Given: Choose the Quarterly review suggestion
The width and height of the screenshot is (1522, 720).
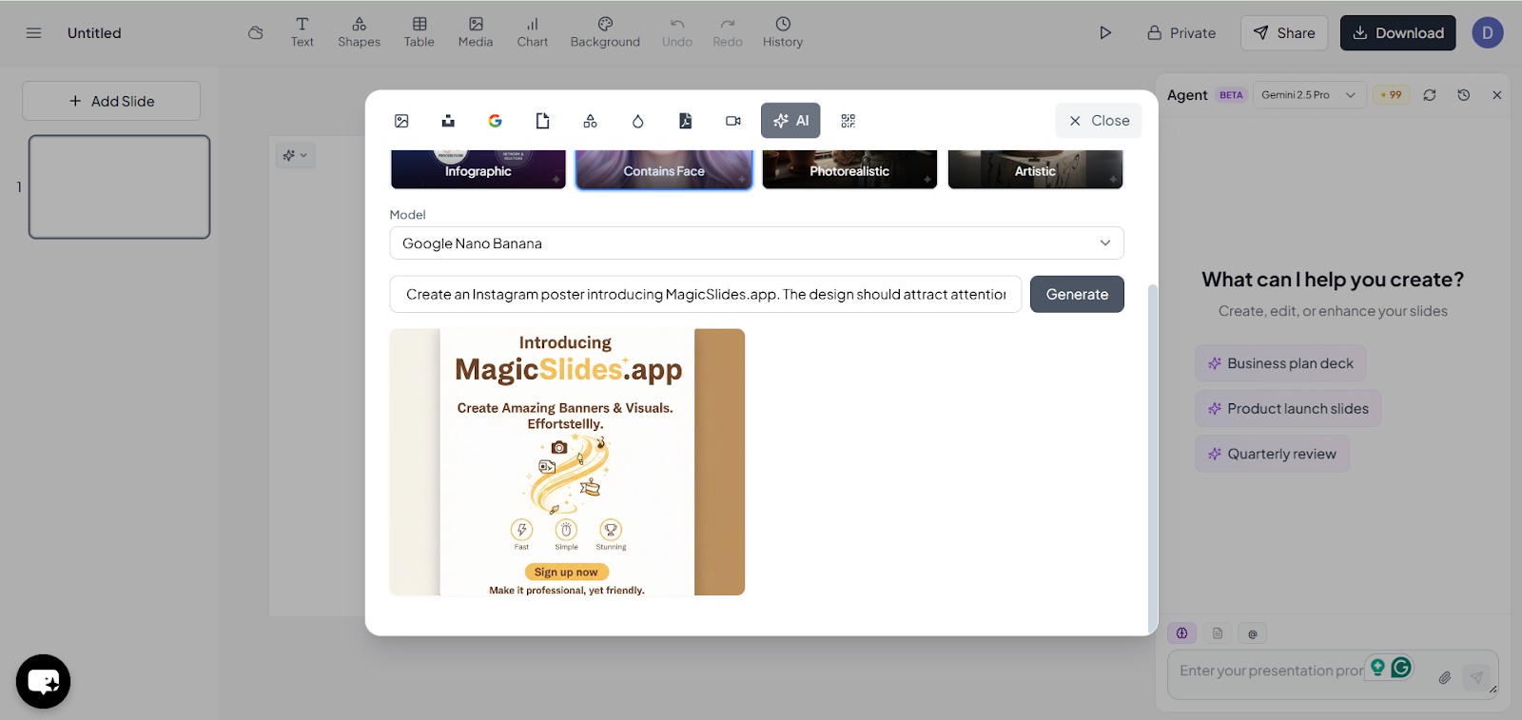Looking at the screenshot, I should 1272,455.
